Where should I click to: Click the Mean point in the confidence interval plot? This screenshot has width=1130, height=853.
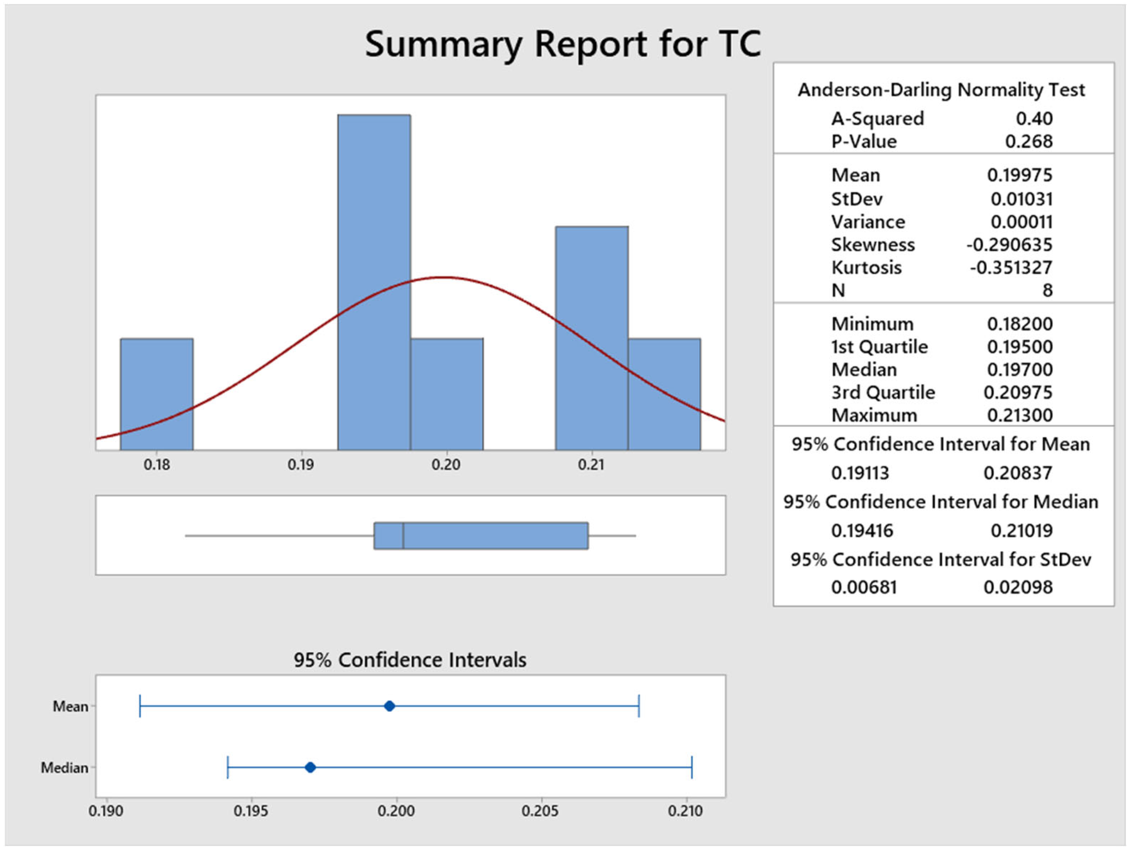pos(389,706)
